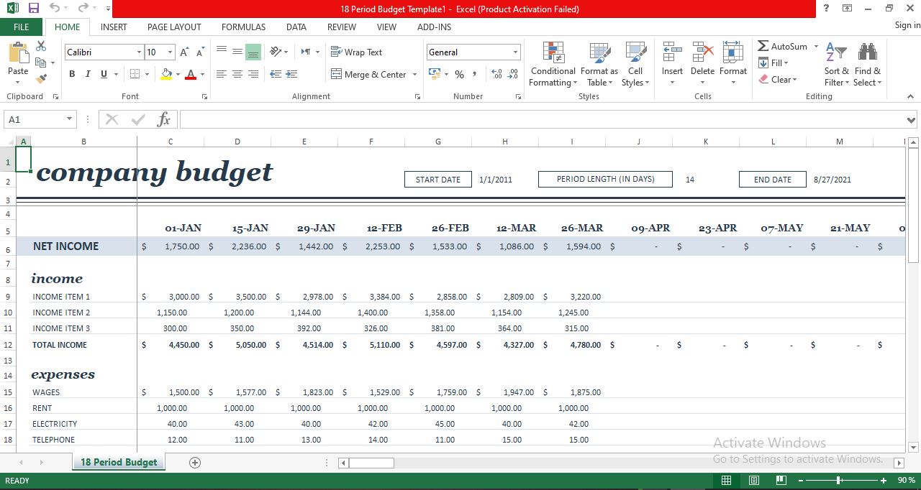Open the Conditional Formatting gallery
This screenshot has height=490, width=921.
pos(553,65)
